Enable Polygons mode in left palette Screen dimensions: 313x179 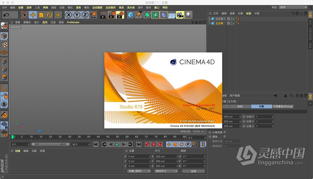pos(4,77)
